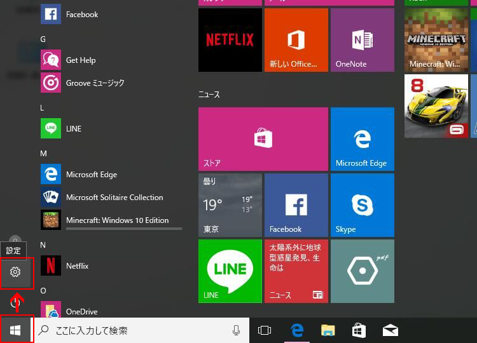This screenshot has width=477, height=343.
Task: Click the Windows Start button
Action: click(x=15, y=330)
